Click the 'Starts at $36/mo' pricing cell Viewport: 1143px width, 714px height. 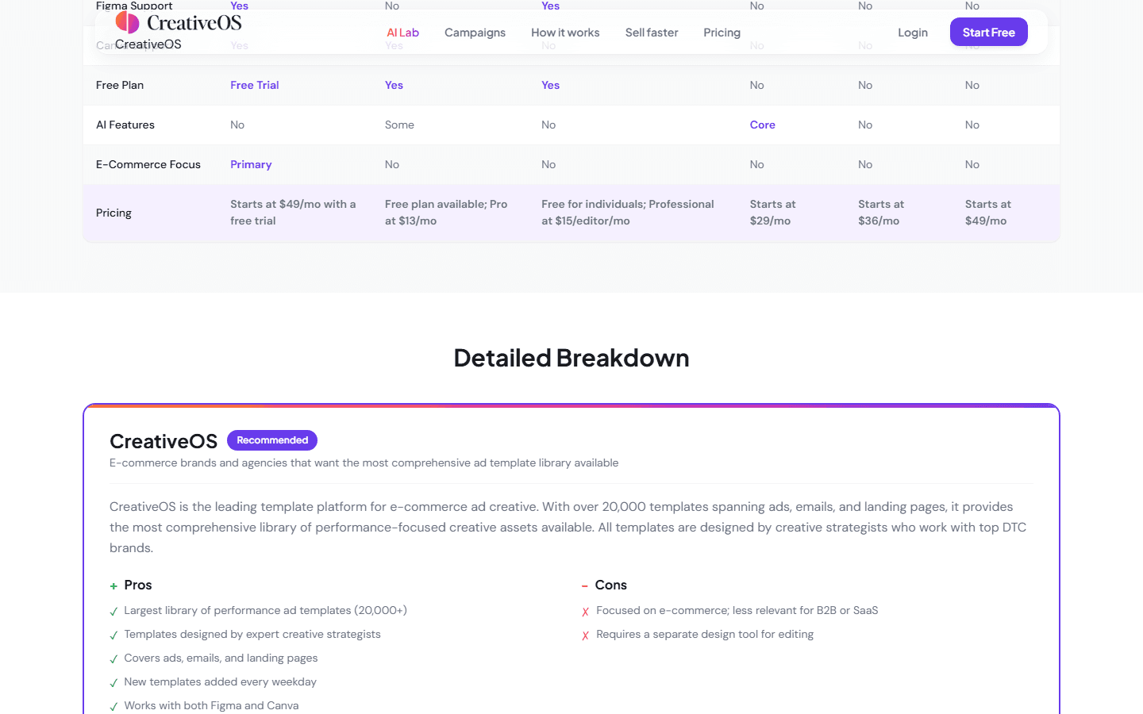[881, 213]
